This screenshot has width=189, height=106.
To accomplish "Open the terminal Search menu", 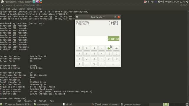I will click(22, 9).
